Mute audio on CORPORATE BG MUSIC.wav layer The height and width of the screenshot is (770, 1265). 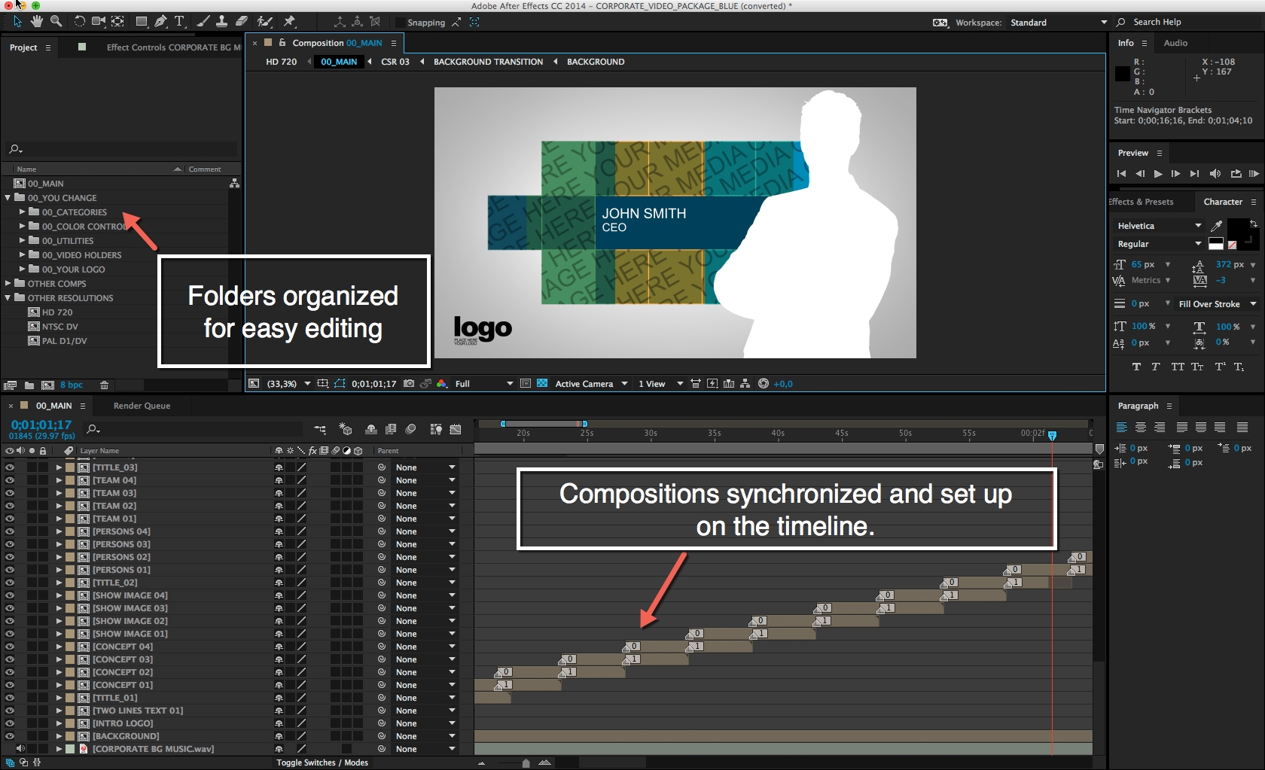point(20,749)
